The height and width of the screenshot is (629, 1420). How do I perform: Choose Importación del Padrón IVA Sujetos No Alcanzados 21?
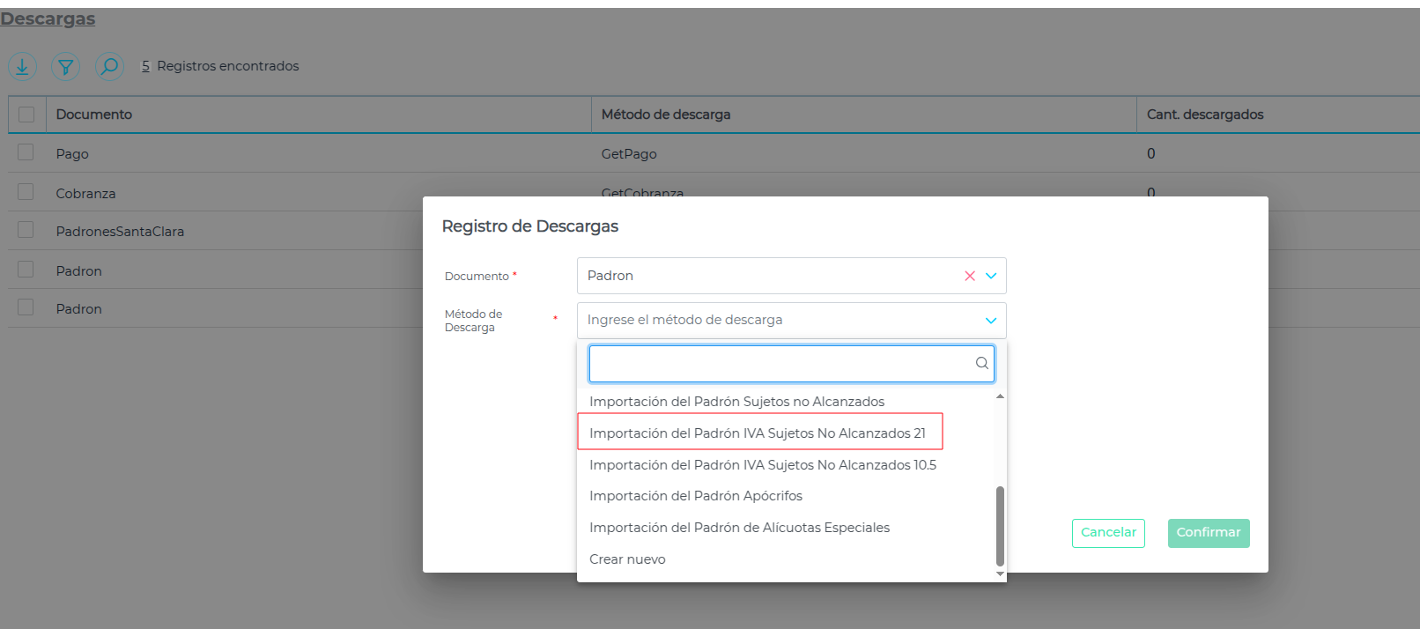pyautogui.click(x=758, y=433)
